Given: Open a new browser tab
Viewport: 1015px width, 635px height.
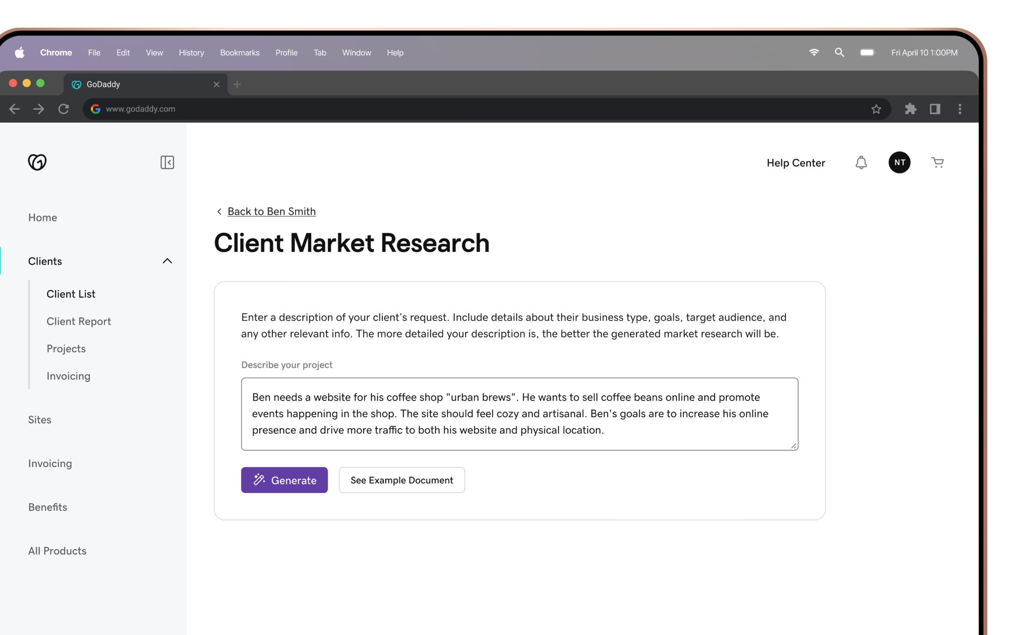Looking at the screenshot, I should click(237, 84).
